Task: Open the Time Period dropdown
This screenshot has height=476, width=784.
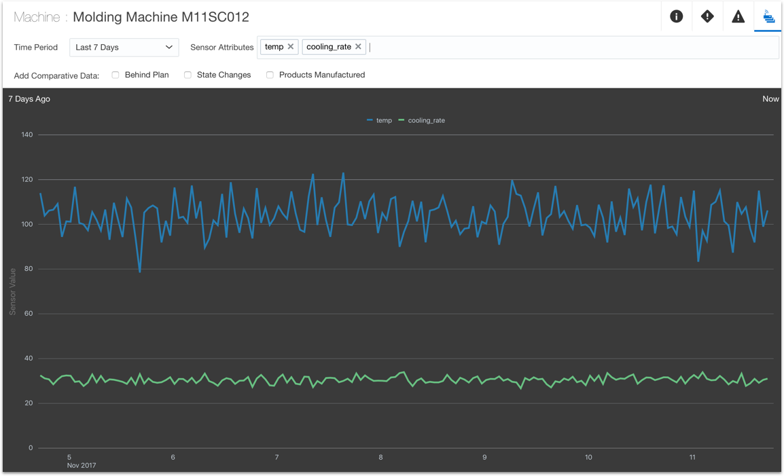Action: pyautogui.click(x=124, y=48)
